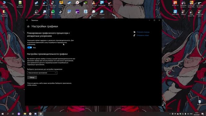Select the Counter-Strike Global Offensive shortcut
Screen dimensions: 206x116
pos(192,4)
